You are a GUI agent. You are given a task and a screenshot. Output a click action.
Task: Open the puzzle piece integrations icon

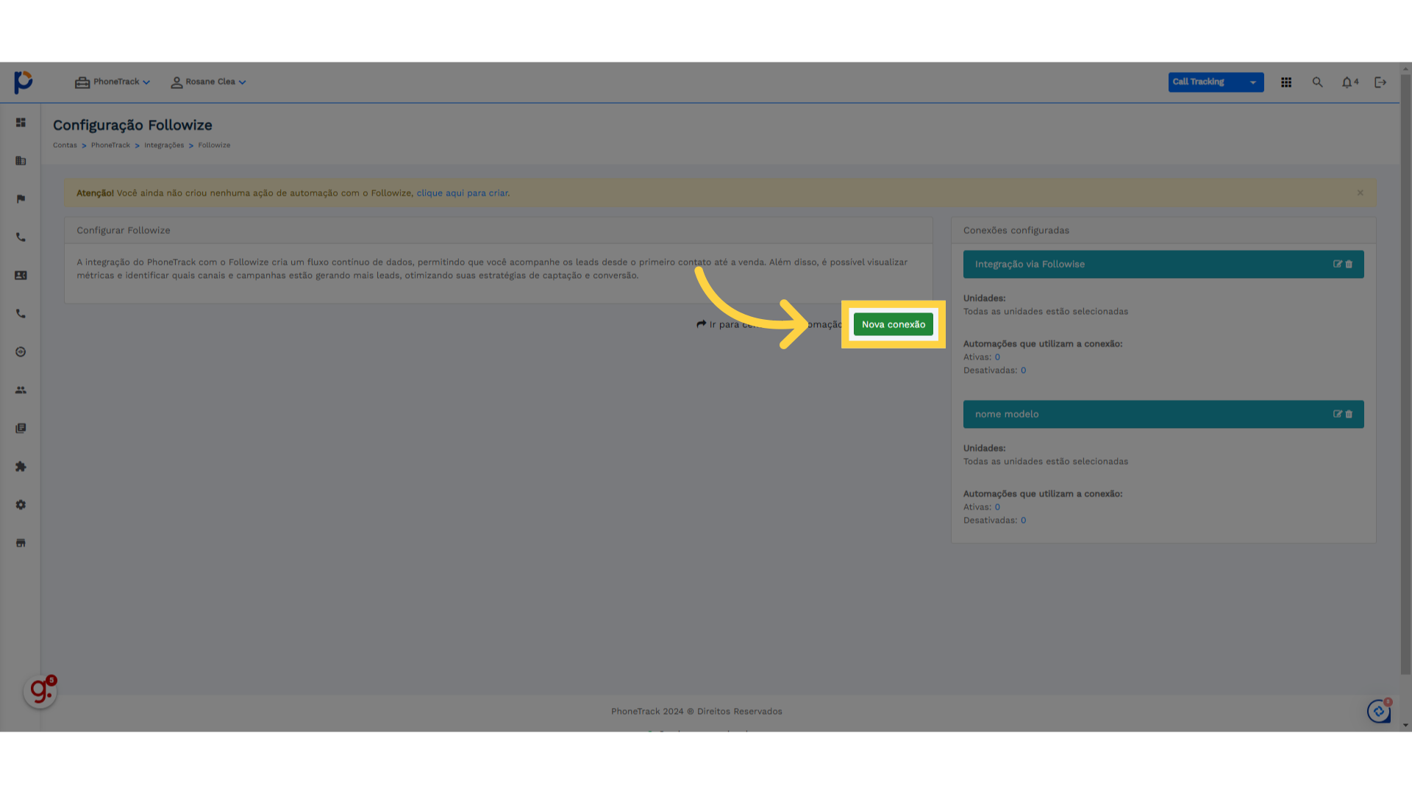coord(21,466)
